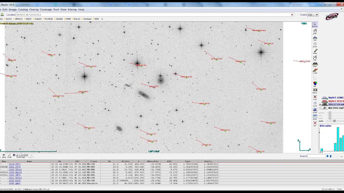Jump to next search match arrow

[x=327, y=156]
